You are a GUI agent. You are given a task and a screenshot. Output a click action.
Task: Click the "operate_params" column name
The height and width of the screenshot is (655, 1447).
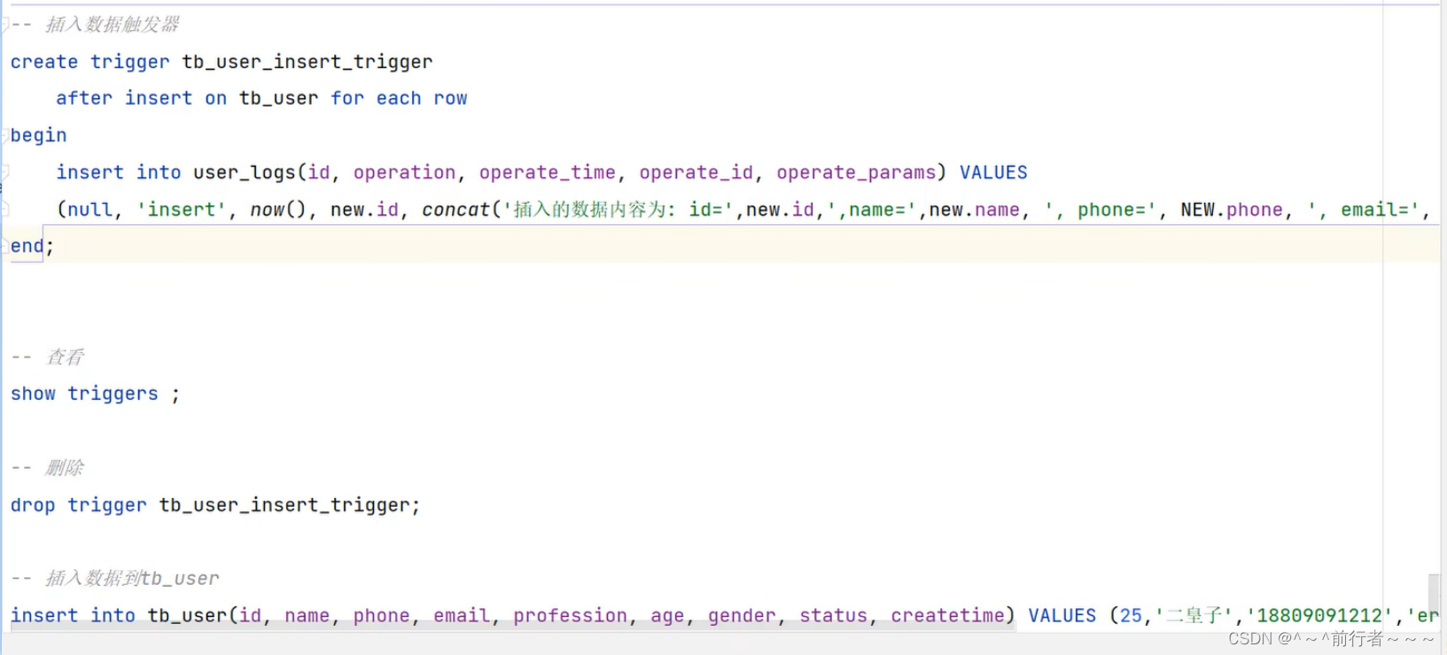click(x=856, y=173)
